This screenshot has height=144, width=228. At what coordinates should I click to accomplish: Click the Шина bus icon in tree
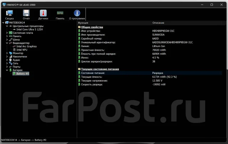pyautogui.click(x=11, y=40)
